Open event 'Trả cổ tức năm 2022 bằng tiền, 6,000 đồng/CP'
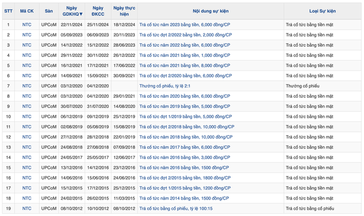 pyautogui.click(x=185, y=45)
